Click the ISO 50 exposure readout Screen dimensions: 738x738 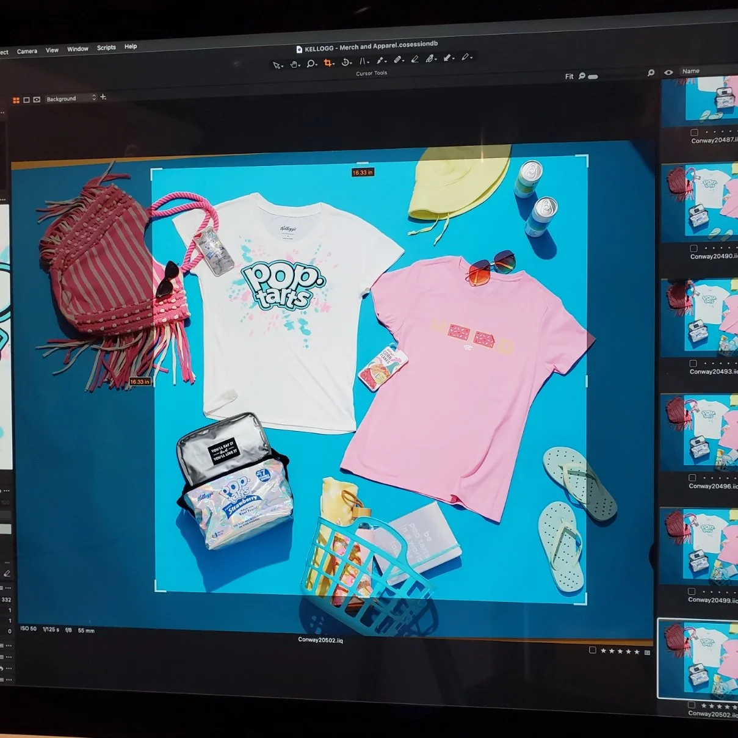pyautogui.click(x=29, y=629)
